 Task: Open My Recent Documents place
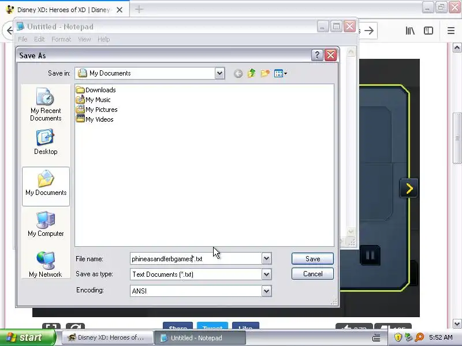(x=46, y=104)
